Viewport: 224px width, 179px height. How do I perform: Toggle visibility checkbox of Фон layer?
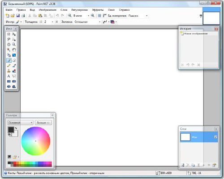(x=215, y=137)
